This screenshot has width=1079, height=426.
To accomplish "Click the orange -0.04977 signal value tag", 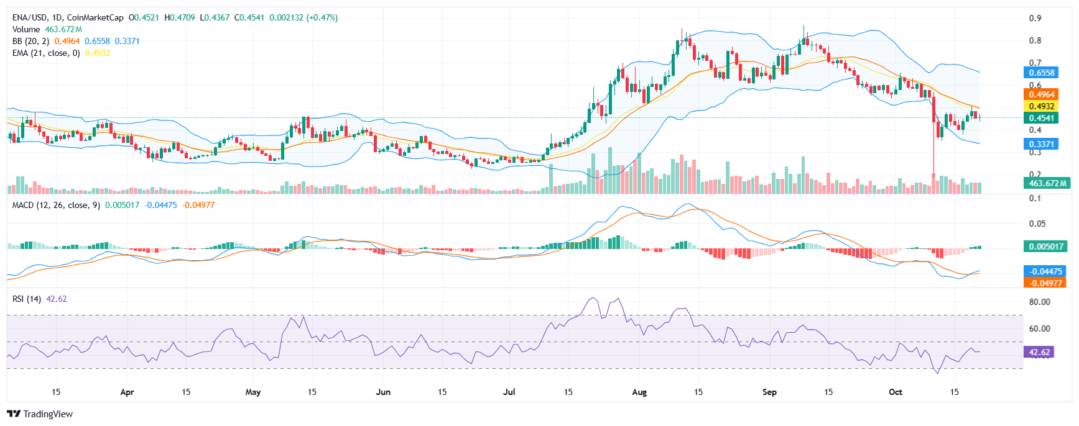I will (1046, 283).
